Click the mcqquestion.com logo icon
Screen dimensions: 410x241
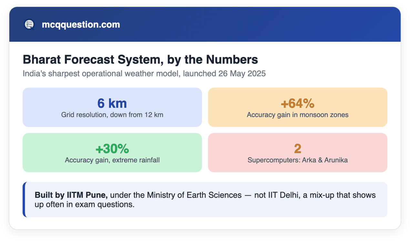click(x=29, y=24)
